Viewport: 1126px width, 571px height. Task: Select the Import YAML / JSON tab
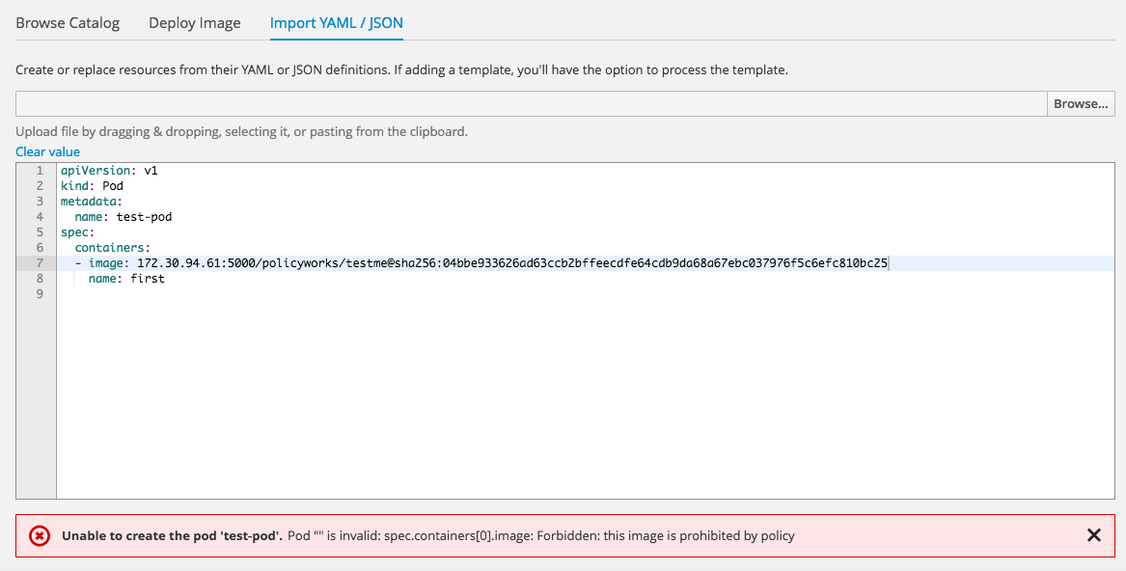coord(336,23)
